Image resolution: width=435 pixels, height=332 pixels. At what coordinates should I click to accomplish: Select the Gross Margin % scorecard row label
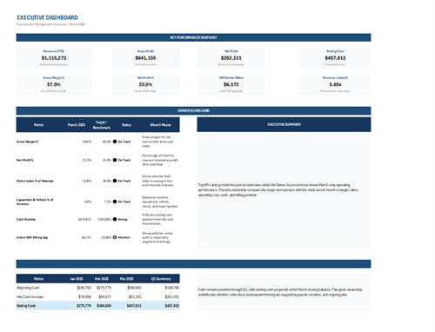point(27,142)
